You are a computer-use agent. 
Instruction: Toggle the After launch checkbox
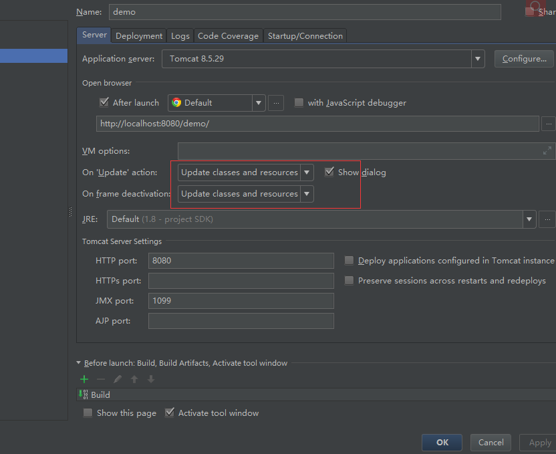tap(104, 102)
